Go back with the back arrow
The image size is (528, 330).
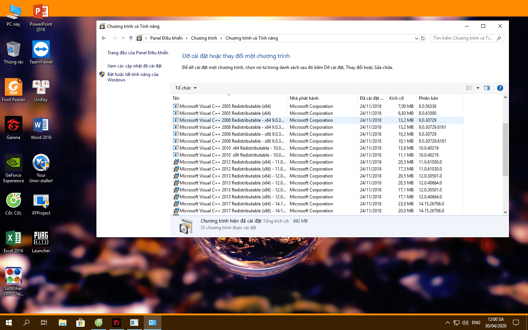(x=104, y=38)
